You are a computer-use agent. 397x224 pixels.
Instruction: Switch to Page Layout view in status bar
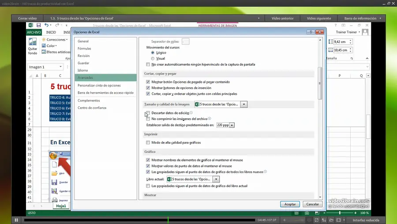(x=307, y=213)
